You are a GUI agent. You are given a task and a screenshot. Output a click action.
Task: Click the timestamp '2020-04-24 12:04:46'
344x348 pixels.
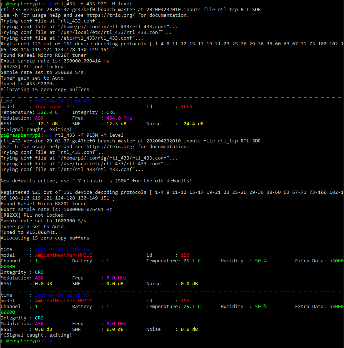(x=62, y=101)
